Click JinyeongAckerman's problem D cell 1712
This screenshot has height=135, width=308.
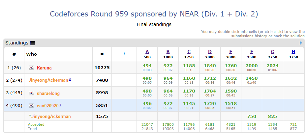coord(210,80)
